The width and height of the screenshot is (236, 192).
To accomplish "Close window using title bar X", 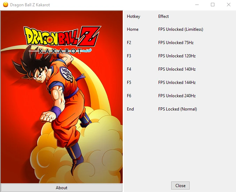I will click(228, 5).
